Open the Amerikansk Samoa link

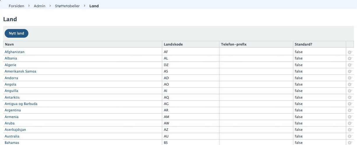pos(20,71)
